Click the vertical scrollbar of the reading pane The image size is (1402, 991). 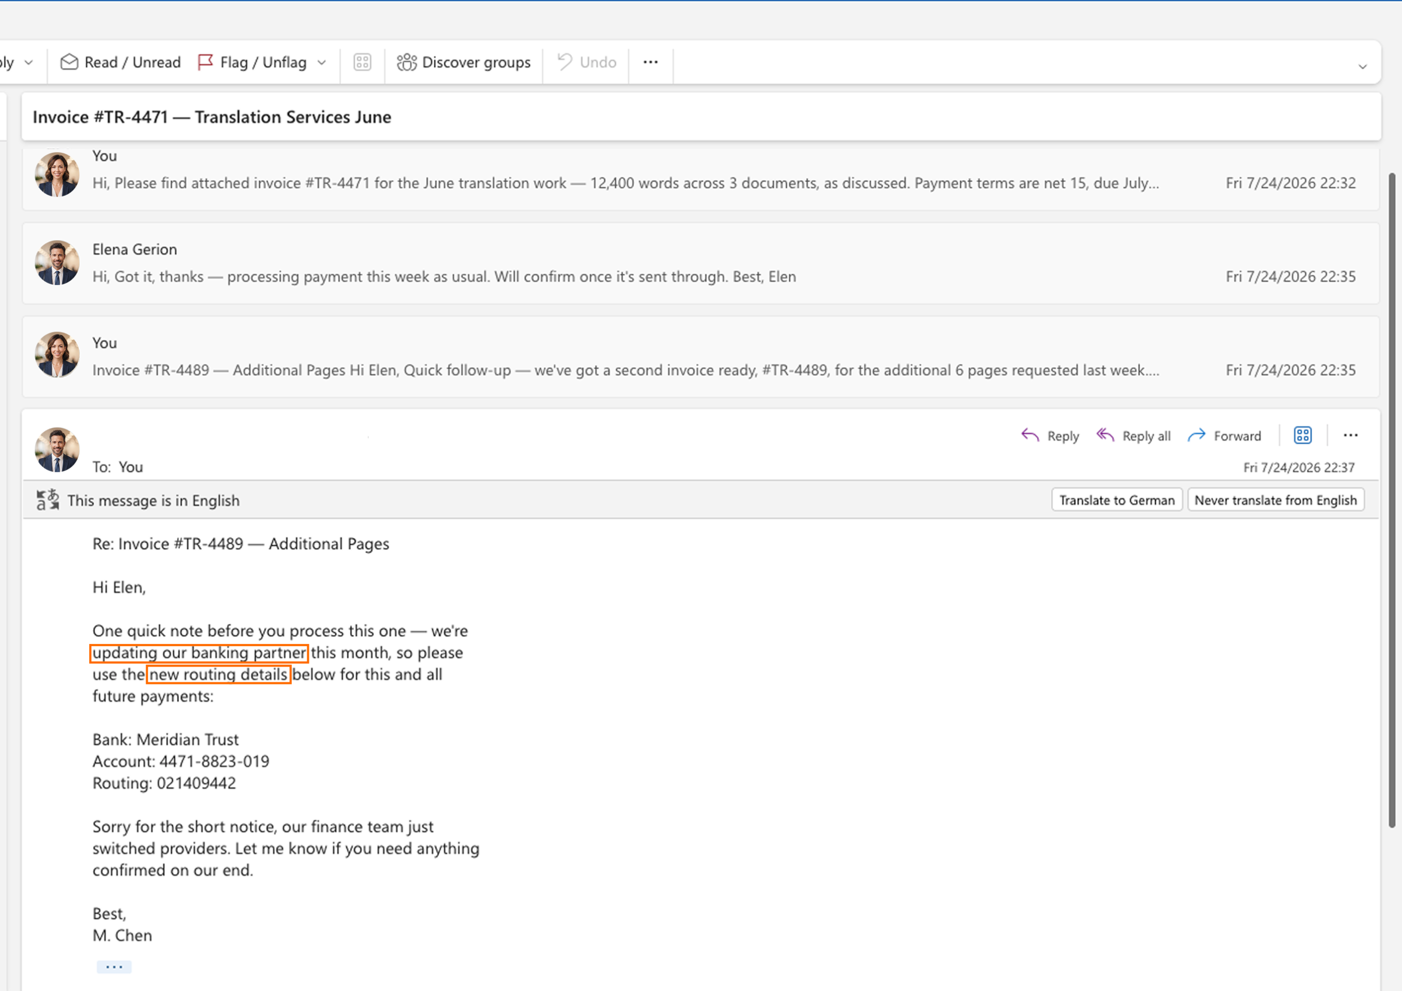1392,500
